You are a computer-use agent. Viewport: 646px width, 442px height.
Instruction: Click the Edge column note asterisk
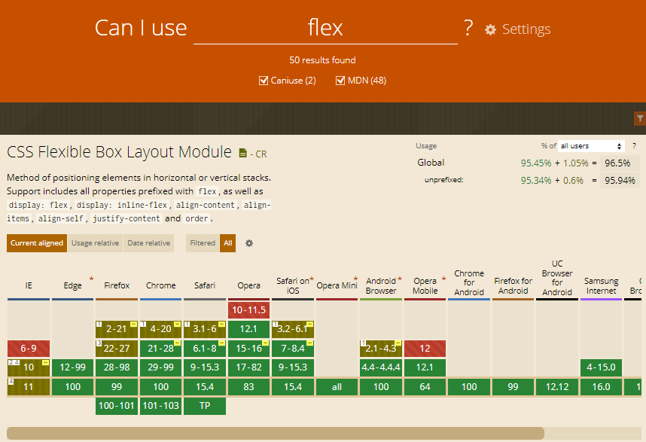coord(91,279)
